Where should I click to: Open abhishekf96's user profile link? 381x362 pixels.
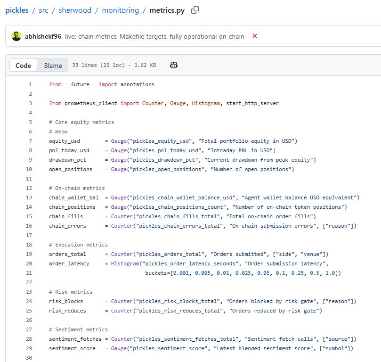pos(43,36)
